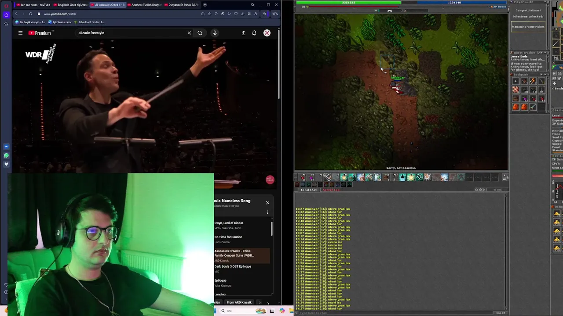Switch to the 'Dünyanın En Pahalı Evi' tab
The image size is (563, 316).
coord(182,5)
